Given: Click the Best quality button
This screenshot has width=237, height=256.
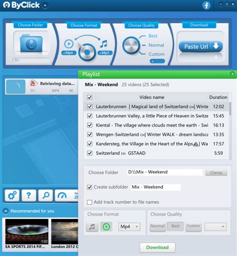Looking at the screenshot, I should tap(175, 226).
